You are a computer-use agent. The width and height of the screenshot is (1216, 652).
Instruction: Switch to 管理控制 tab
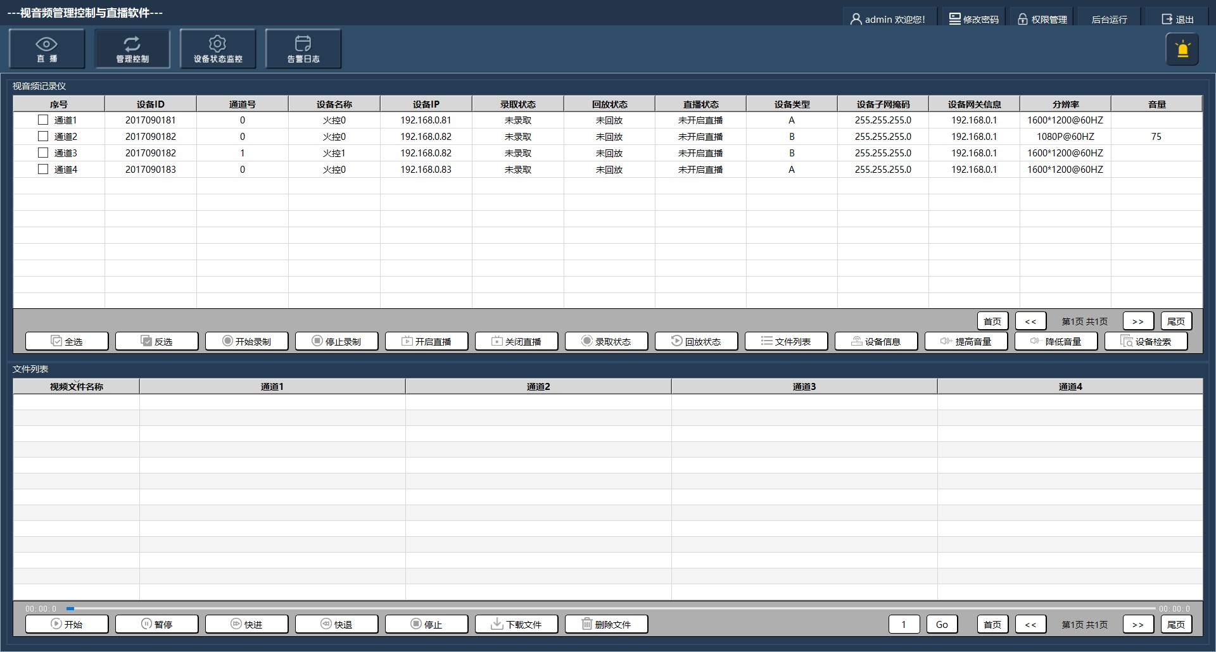pyautogui.click(x=132, y=49)
